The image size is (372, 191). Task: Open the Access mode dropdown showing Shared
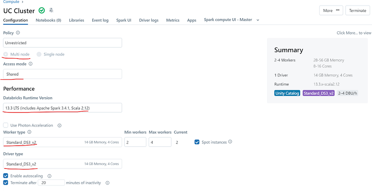click(62, 74)
